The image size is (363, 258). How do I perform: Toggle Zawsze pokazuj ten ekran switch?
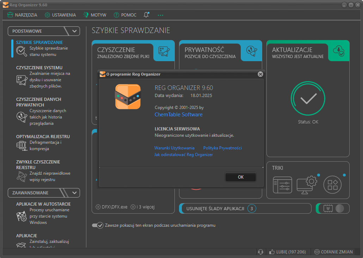tap(98, 225)
